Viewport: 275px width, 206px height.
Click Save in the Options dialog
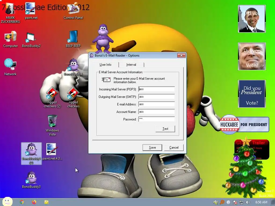(152, 148)
